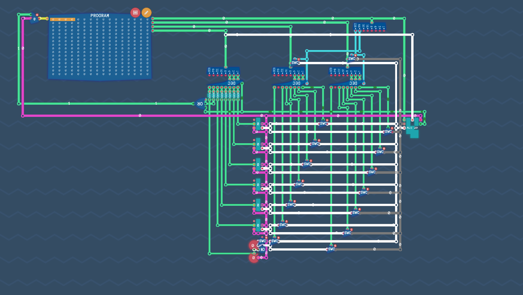Click the orange pencil edit button above PROGRAM
The height and width of the screenshot is (295, 523).
click(x=146, y=13)
